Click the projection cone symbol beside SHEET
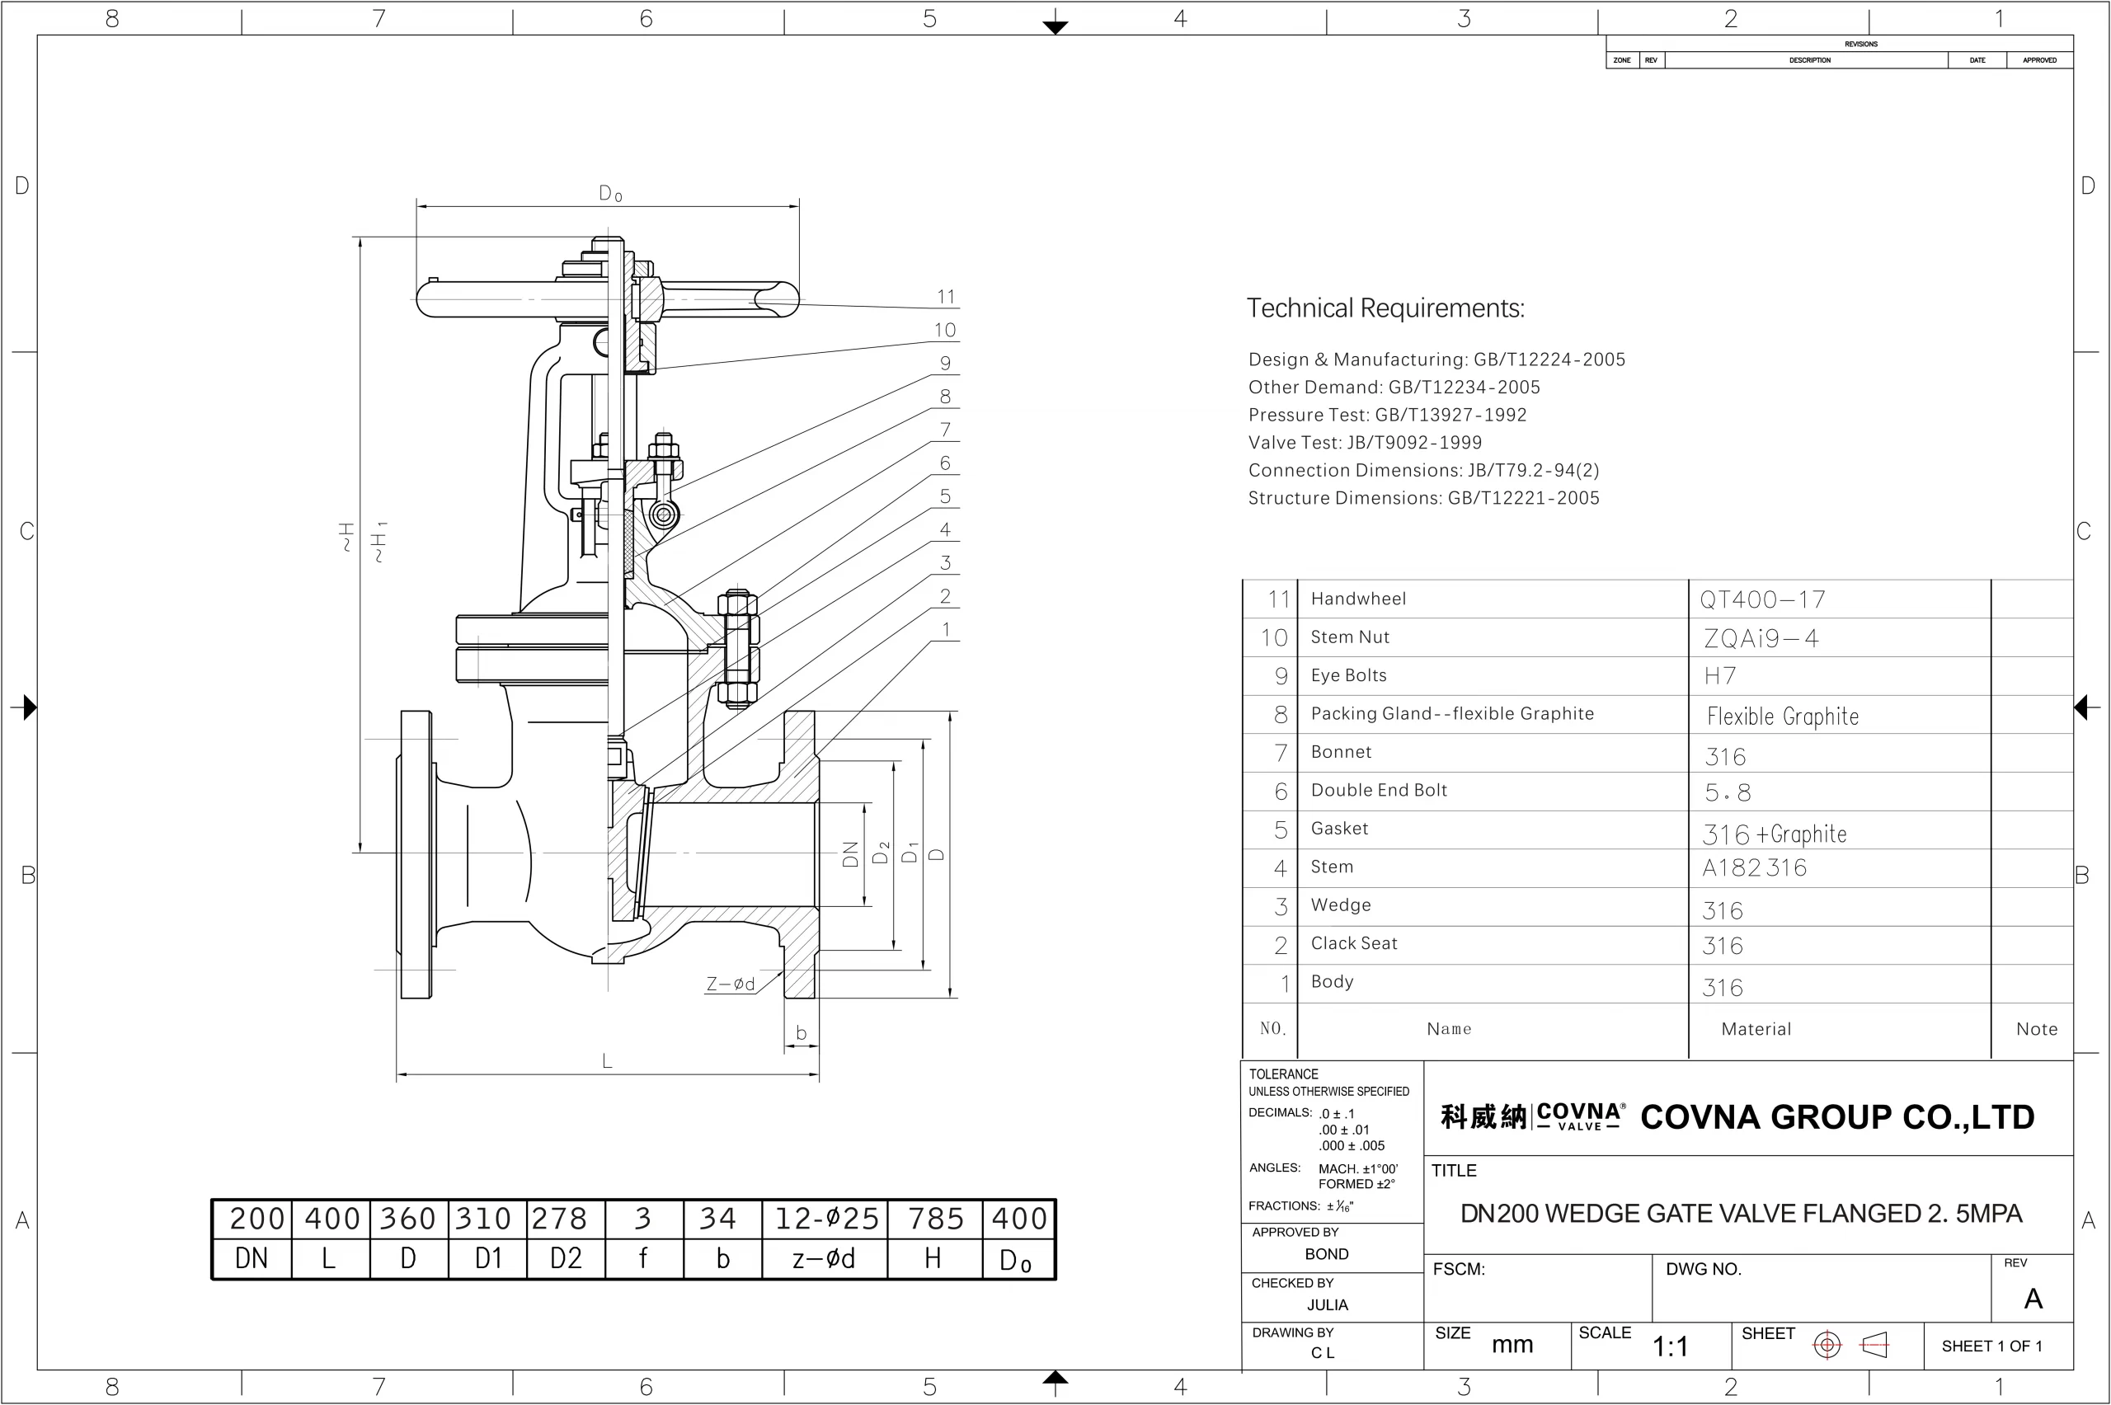Screen dimensions: 2111x1405 (x=1874, y=1344)
